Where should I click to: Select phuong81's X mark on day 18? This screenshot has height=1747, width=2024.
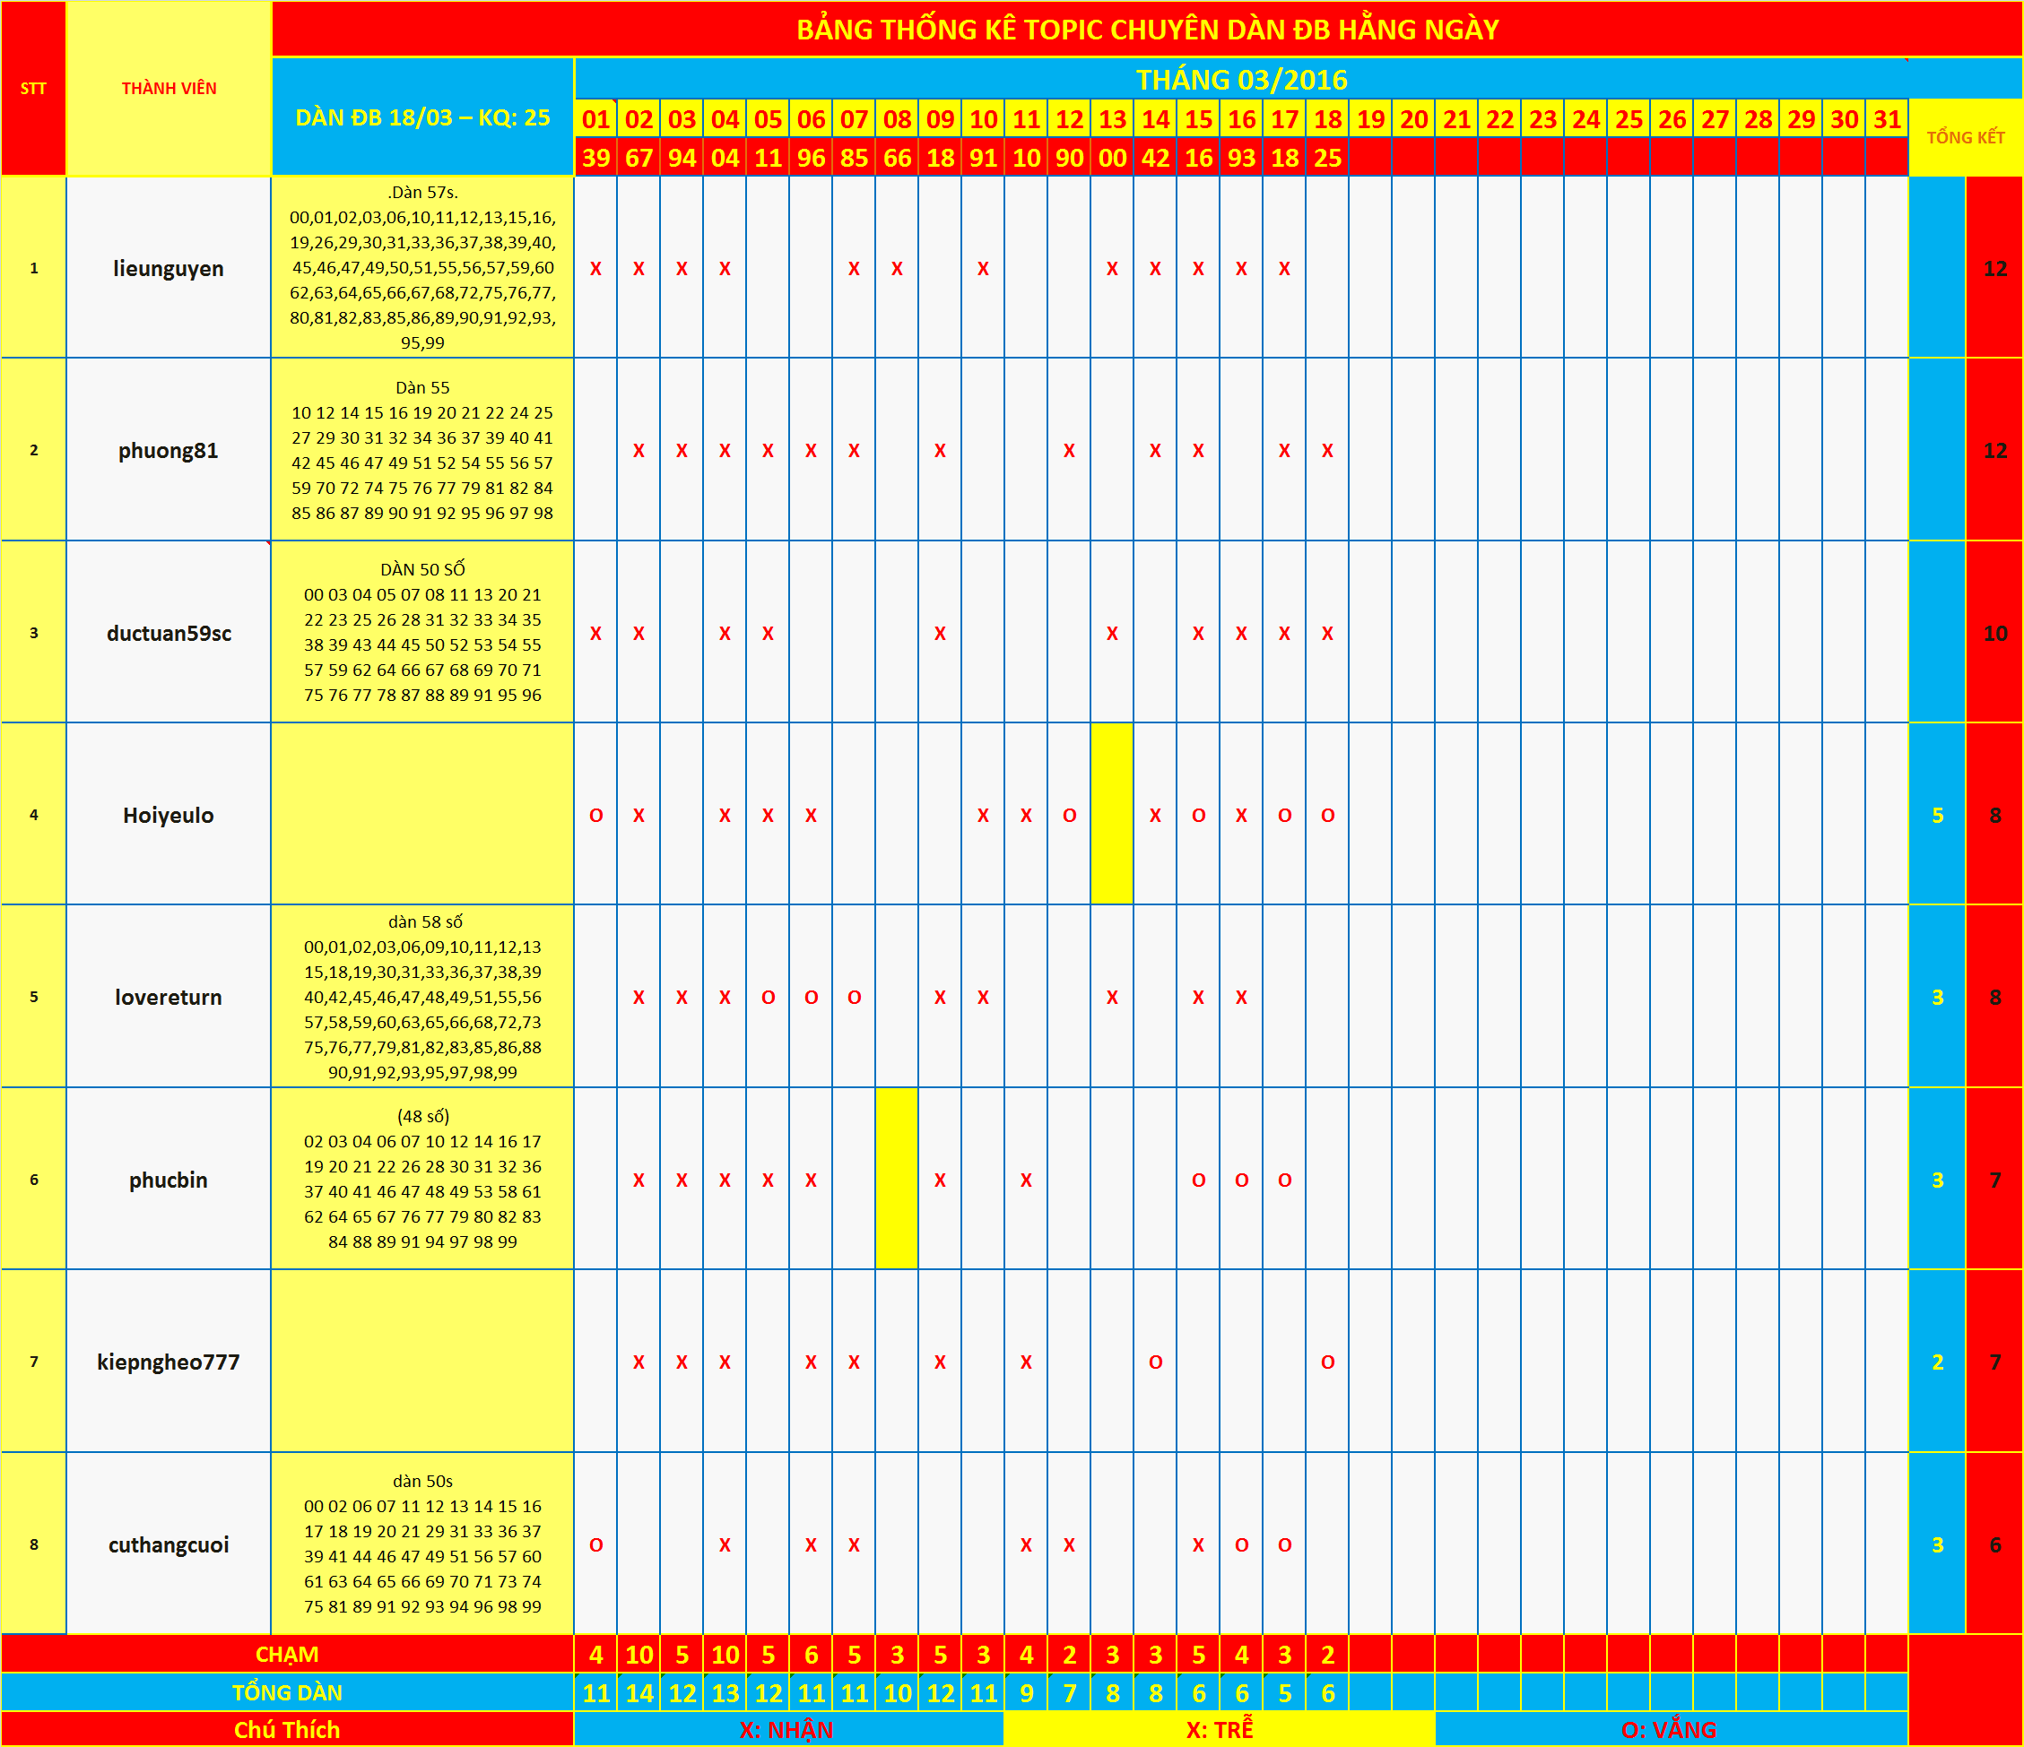point(1327,450)
